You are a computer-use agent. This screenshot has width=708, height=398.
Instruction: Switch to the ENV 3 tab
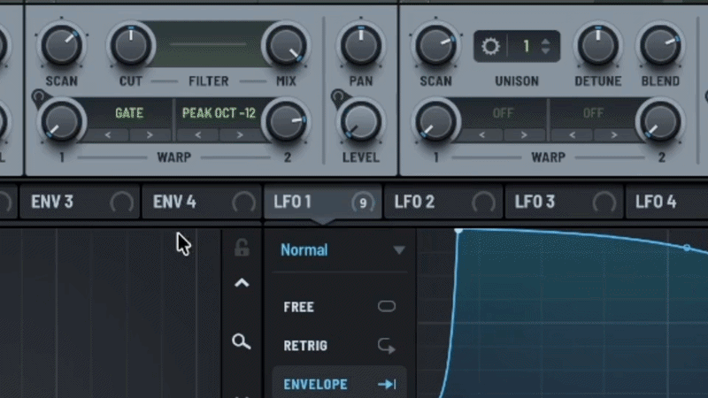click(x=80, y=203)
